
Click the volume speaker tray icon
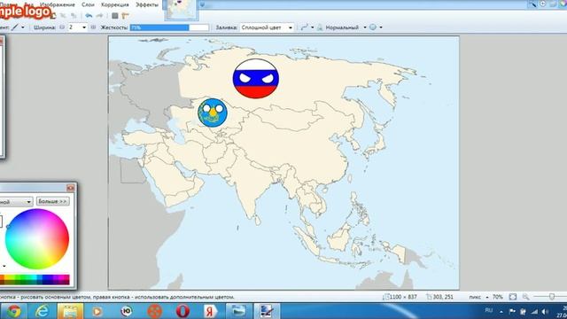(545, 311)
